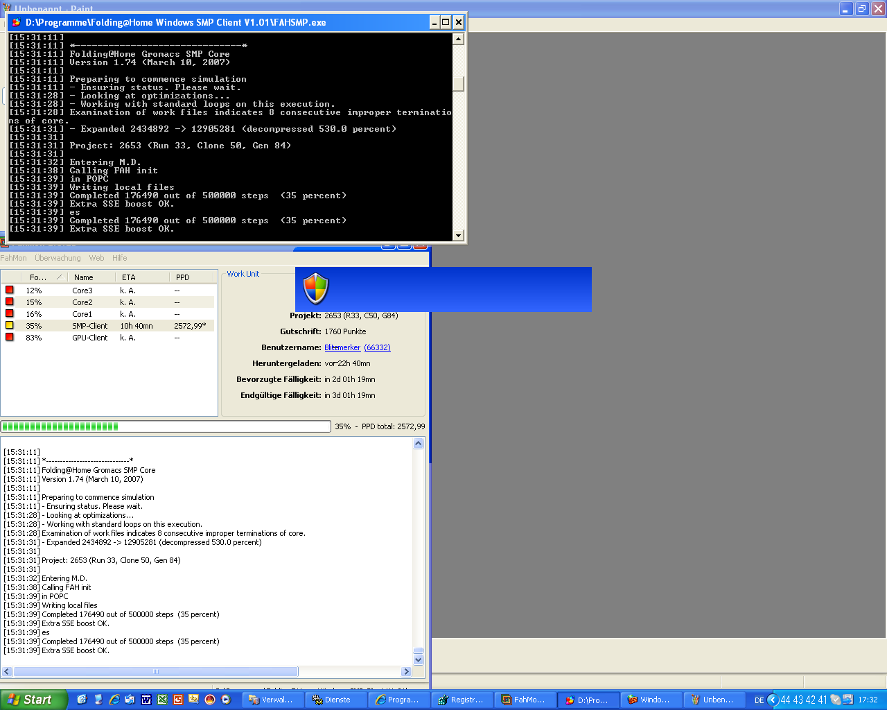
Task: Switch to the Registr... taskbar window
Action: 464,700
